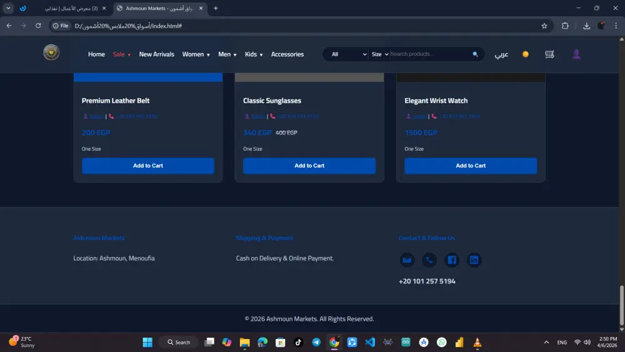Screen dimensions: 625x352
Task: Show hidden system tray icons
Action: pos(546,342)
